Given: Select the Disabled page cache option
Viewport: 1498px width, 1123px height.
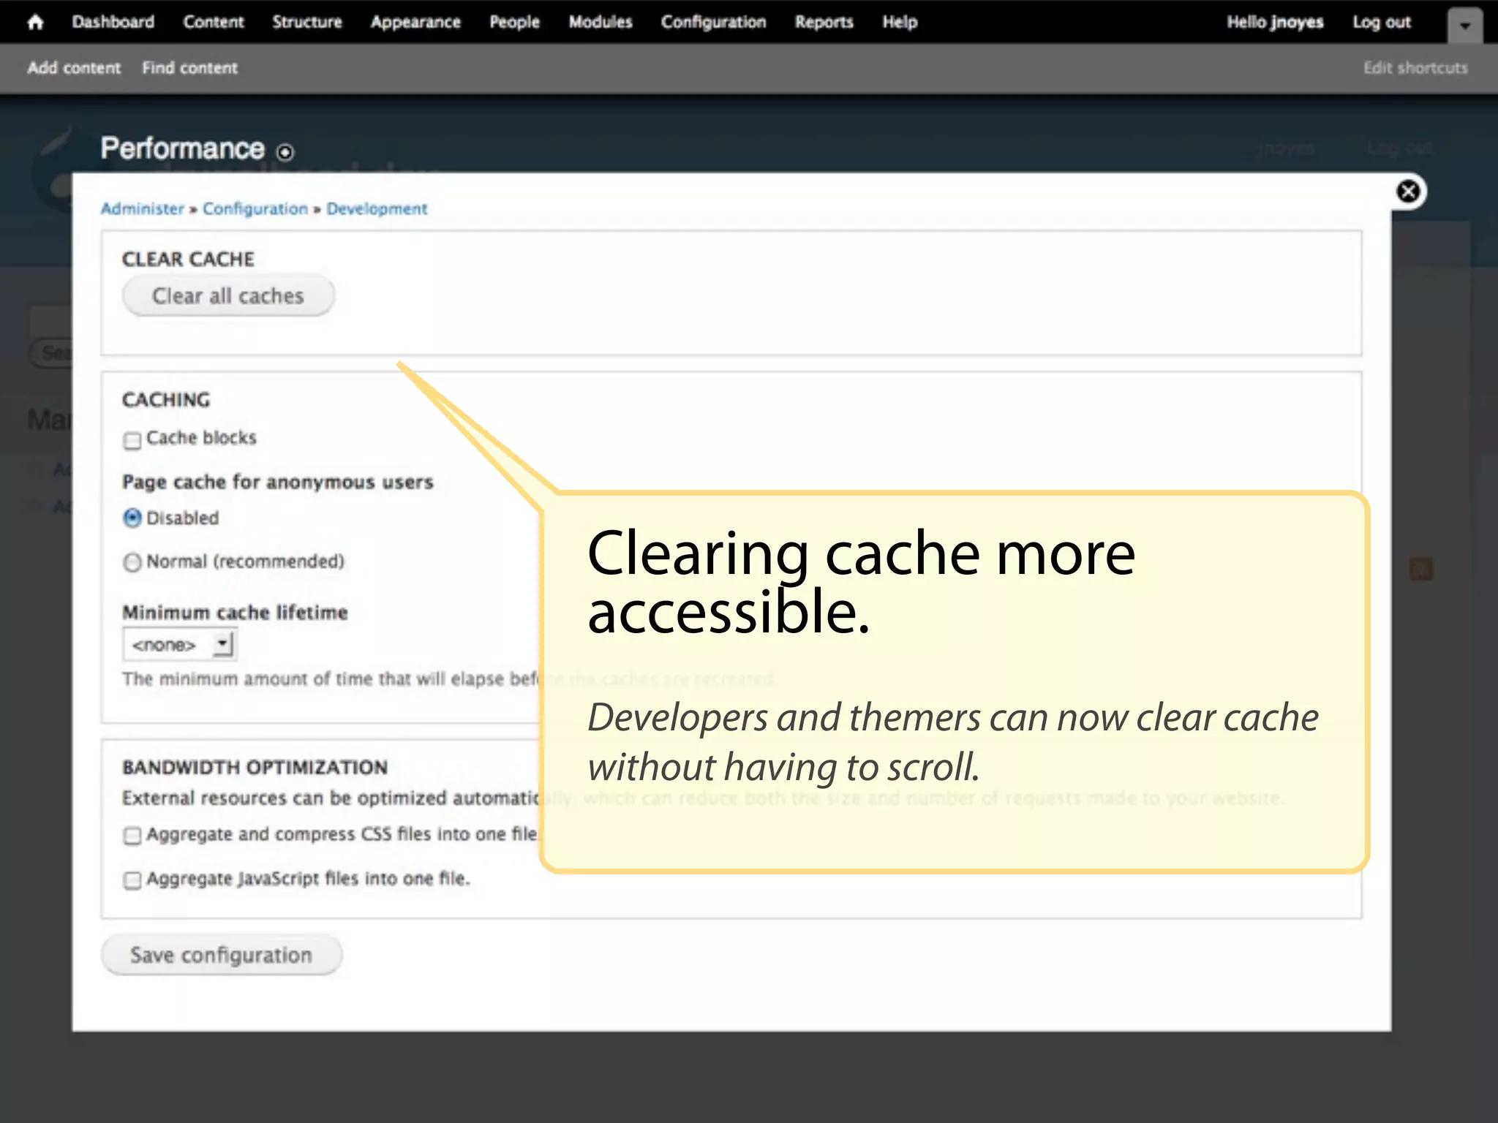Looking at the screenshot, I should (132, 518).
